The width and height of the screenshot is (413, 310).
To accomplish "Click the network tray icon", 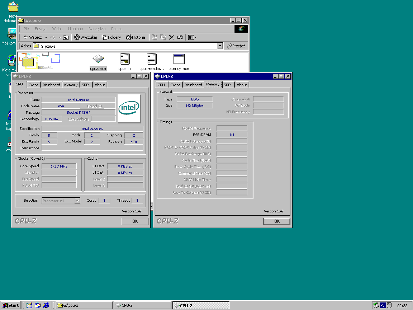I will (x=376, y=306).
